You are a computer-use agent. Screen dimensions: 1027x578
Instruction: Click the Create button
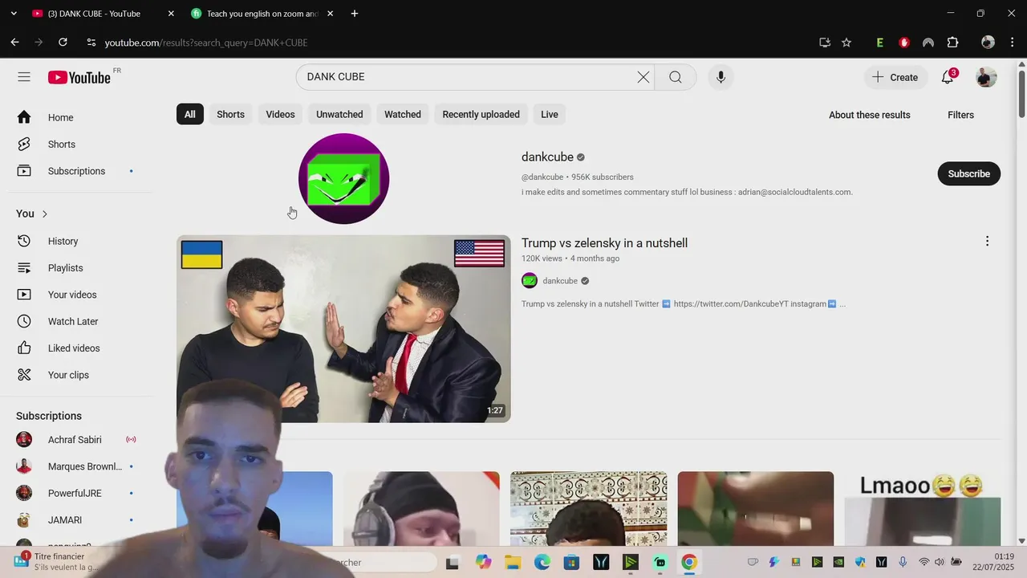tap(895, 77)
